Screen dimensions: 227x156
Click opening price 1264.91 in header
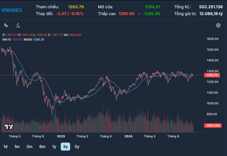pyautogui.click(x=152, y=7)
